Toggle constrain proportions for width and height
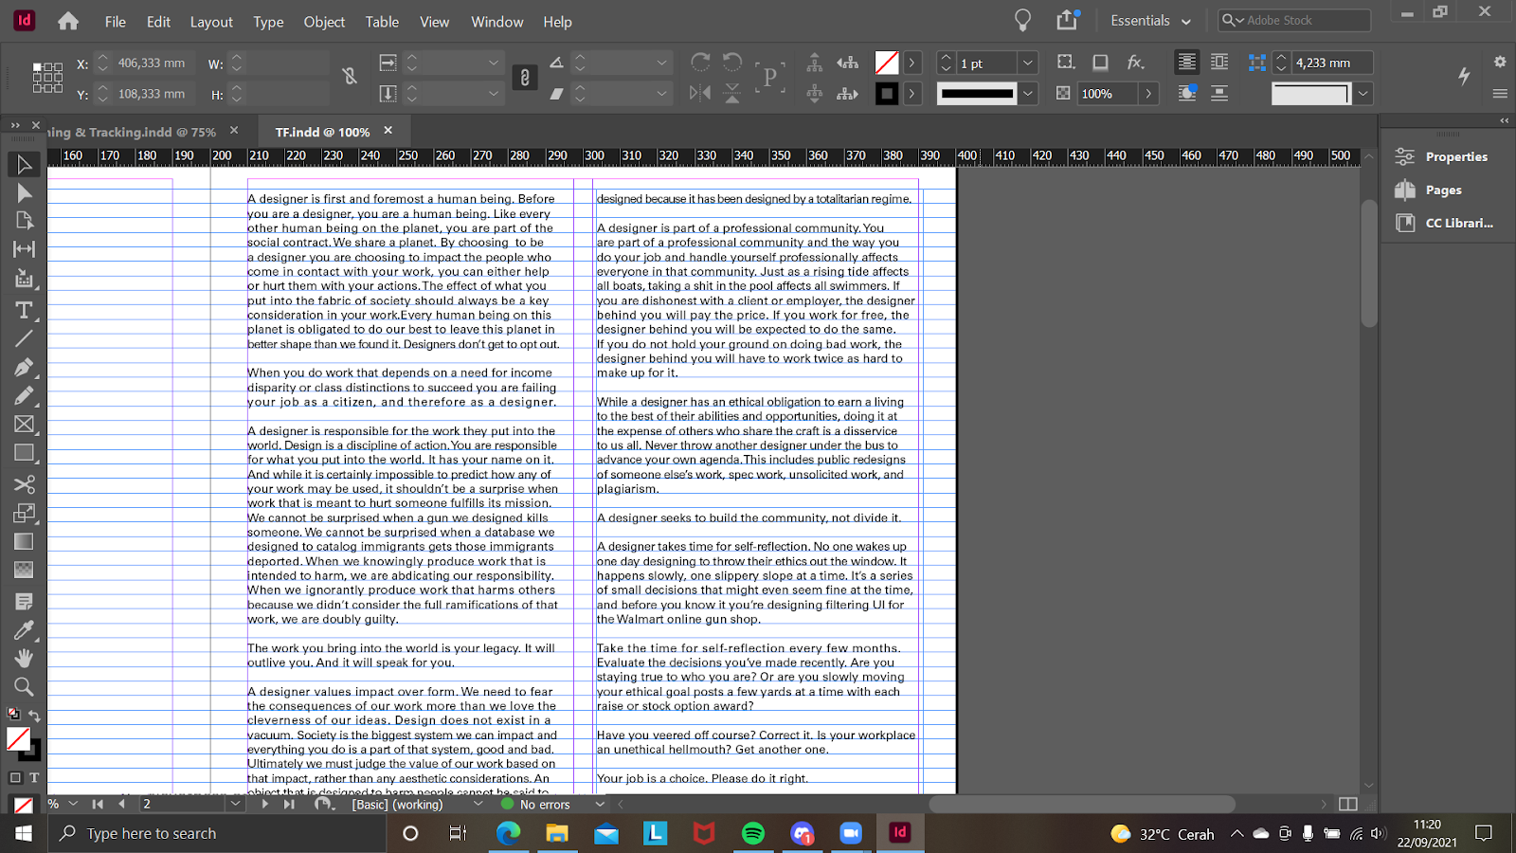The image size is (1516, 853). (350, 77)
